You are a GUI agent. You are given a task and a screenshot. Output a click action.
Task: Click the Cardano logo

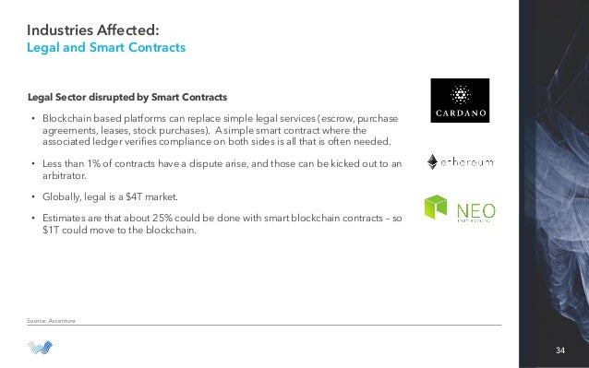coord(460,101)
